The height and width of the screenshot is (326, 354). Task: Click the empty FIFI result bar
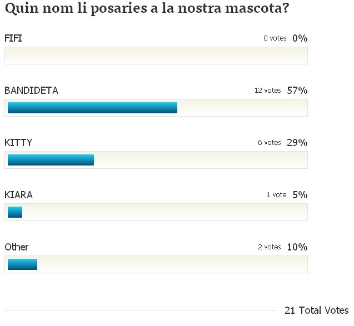point(156,56)
